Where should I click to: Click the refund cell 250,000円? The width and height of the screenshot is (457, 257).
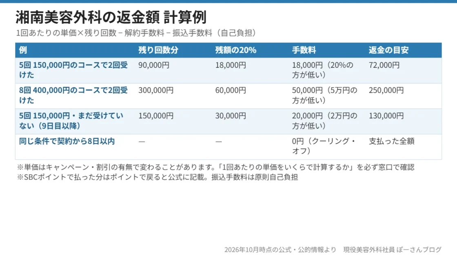(x=386, y=90)
